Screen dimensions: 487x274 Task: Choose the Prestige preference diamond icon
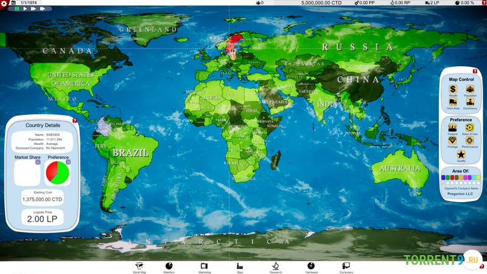pos(452,141)
